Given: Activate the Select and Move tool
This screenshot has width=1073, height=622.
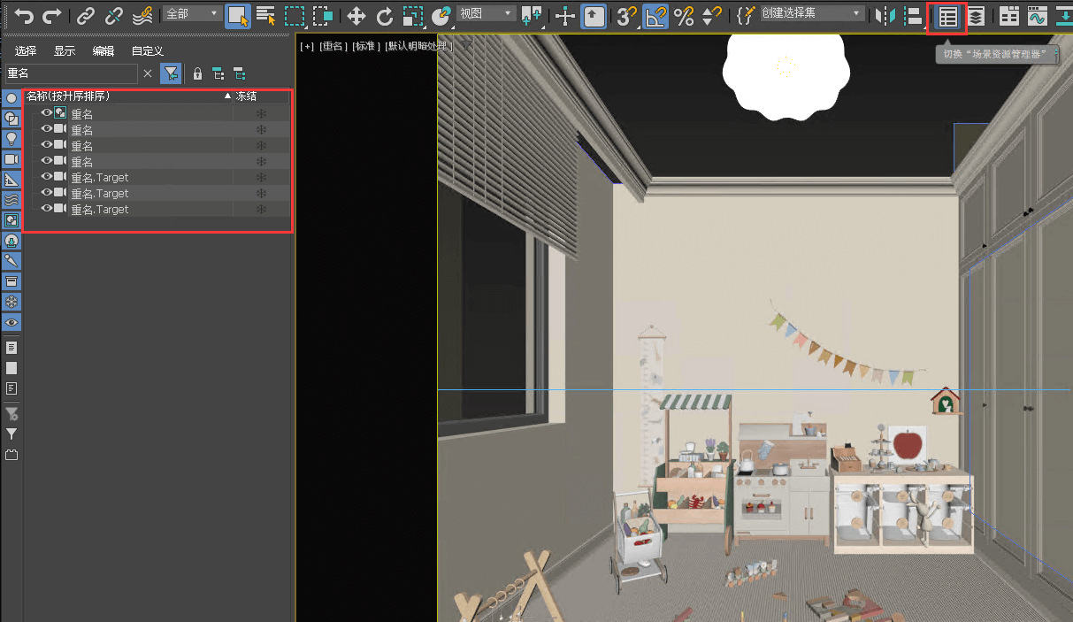Looking at the screenshot, I should point(356,15).
